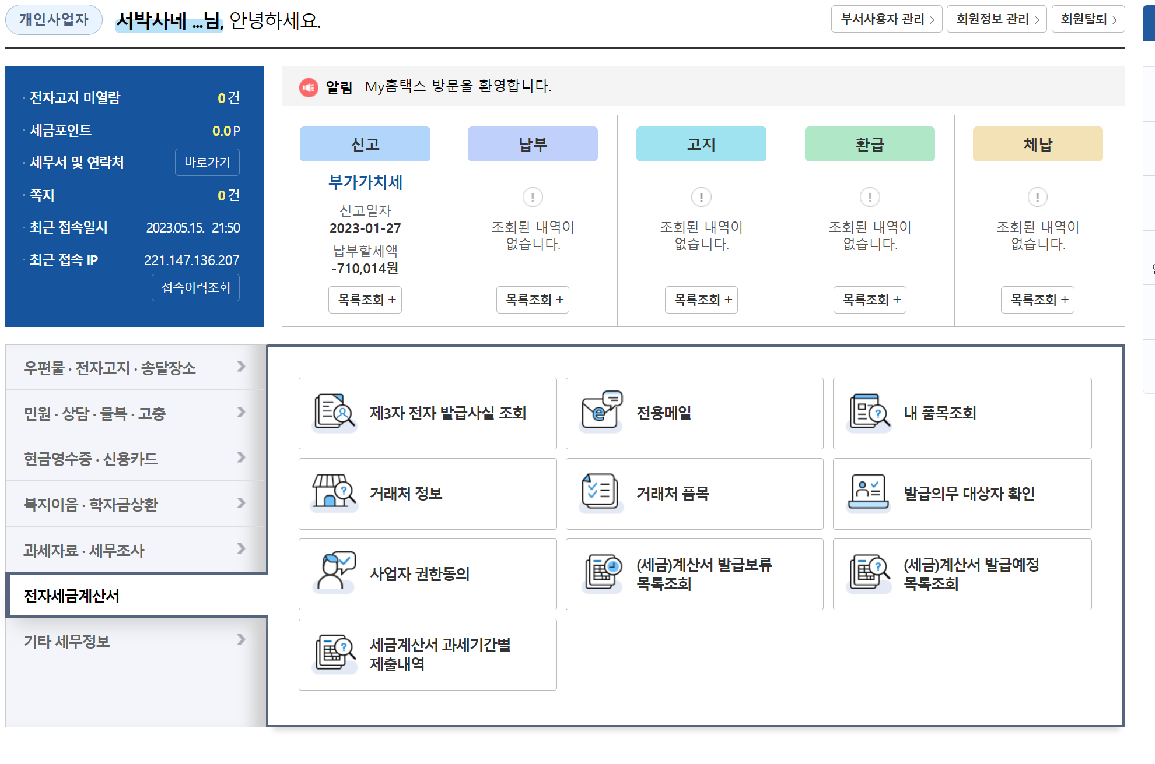Click the 거래처 품목 checklist icon
The image size is (1155, 764).
[600, 492]
